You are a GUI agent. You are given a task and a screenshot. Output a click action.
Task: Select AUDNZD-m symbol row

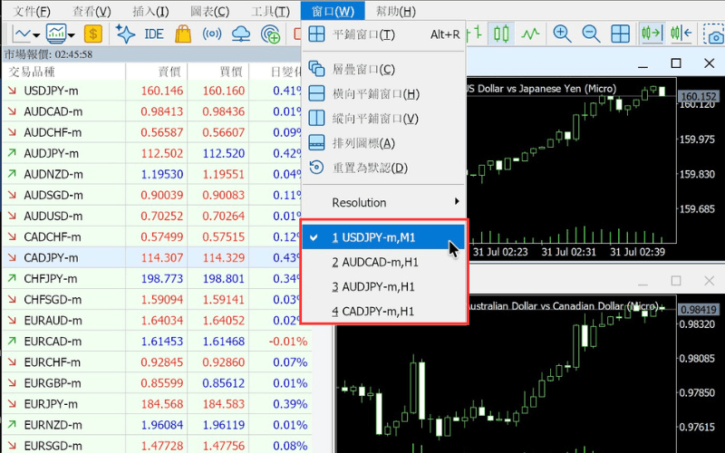(x=153, y=174)
